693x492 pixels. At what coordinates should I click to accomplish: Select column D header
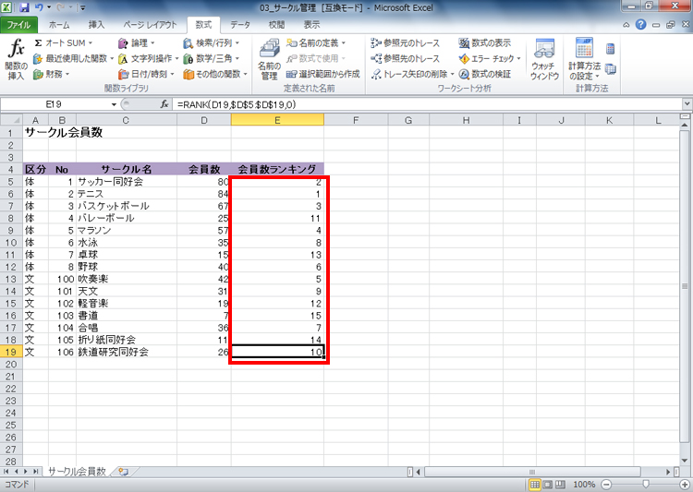click(204, 120)
